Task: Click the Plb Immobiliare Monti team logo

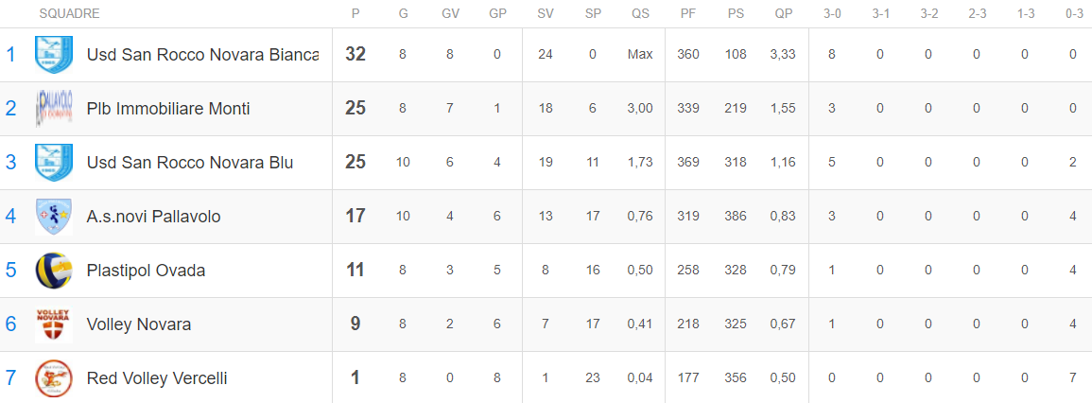Action: pyautogui.click(x=54, y=108)
